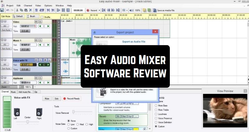
Task: Pause playback with the Pause button
Action: [63, 10]
